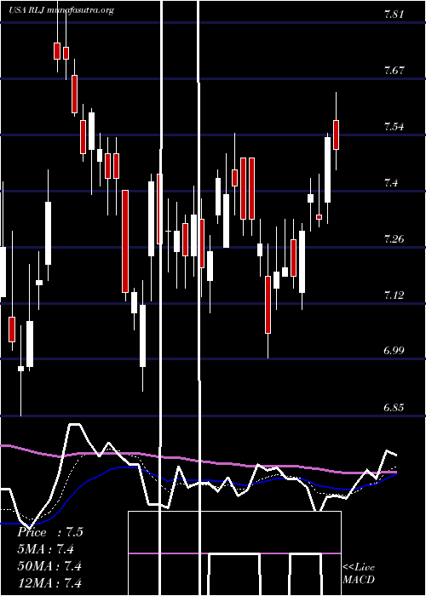This screenshot has height=596, width=426.
Task: Click the Price : 7.5 readout
Action: coord(49,532)
